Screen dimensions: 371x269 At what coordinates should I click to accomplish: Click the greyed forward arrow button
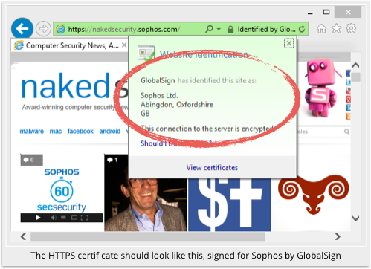click(x=43, y=29)
